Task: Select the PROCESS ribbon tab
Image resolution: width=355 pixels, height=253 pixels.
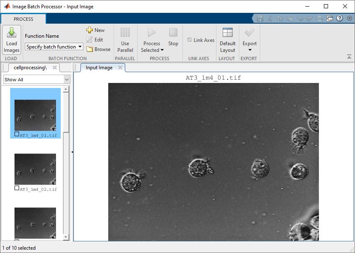Action: tap(23, 19)
